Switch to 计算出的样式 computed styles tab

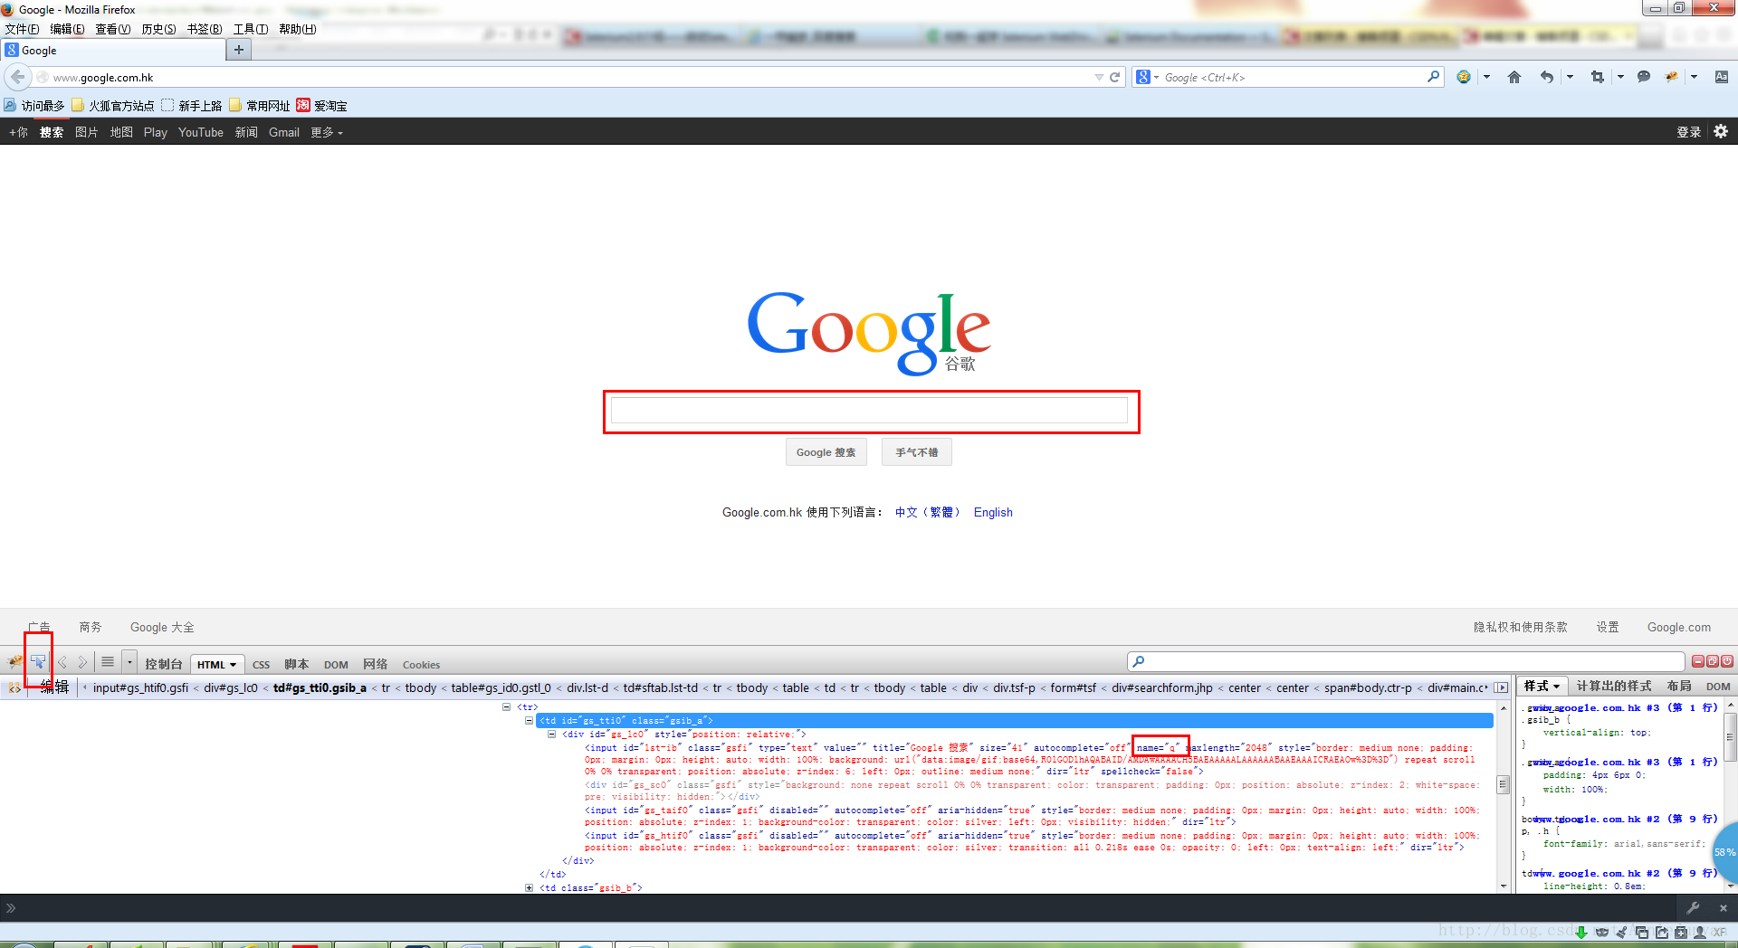pos(1614,687)
